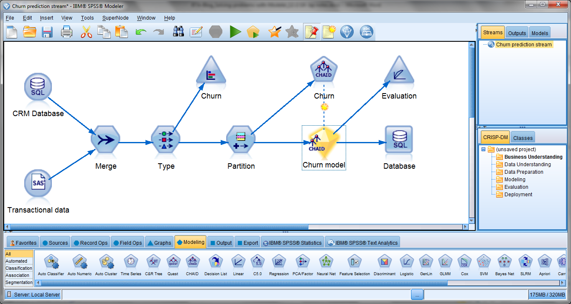Click the Server: Local Server status
The width and height of the screenshot is (571, 304).
point(33,294)
